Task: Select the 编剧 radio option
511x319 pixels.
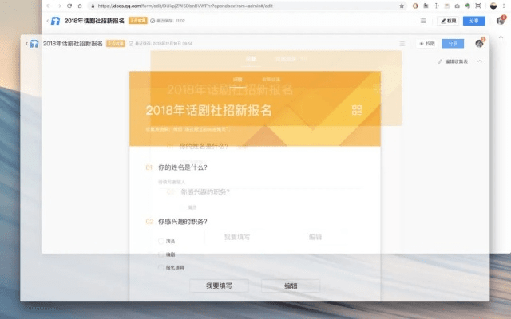Action: (x=160, y=254)
